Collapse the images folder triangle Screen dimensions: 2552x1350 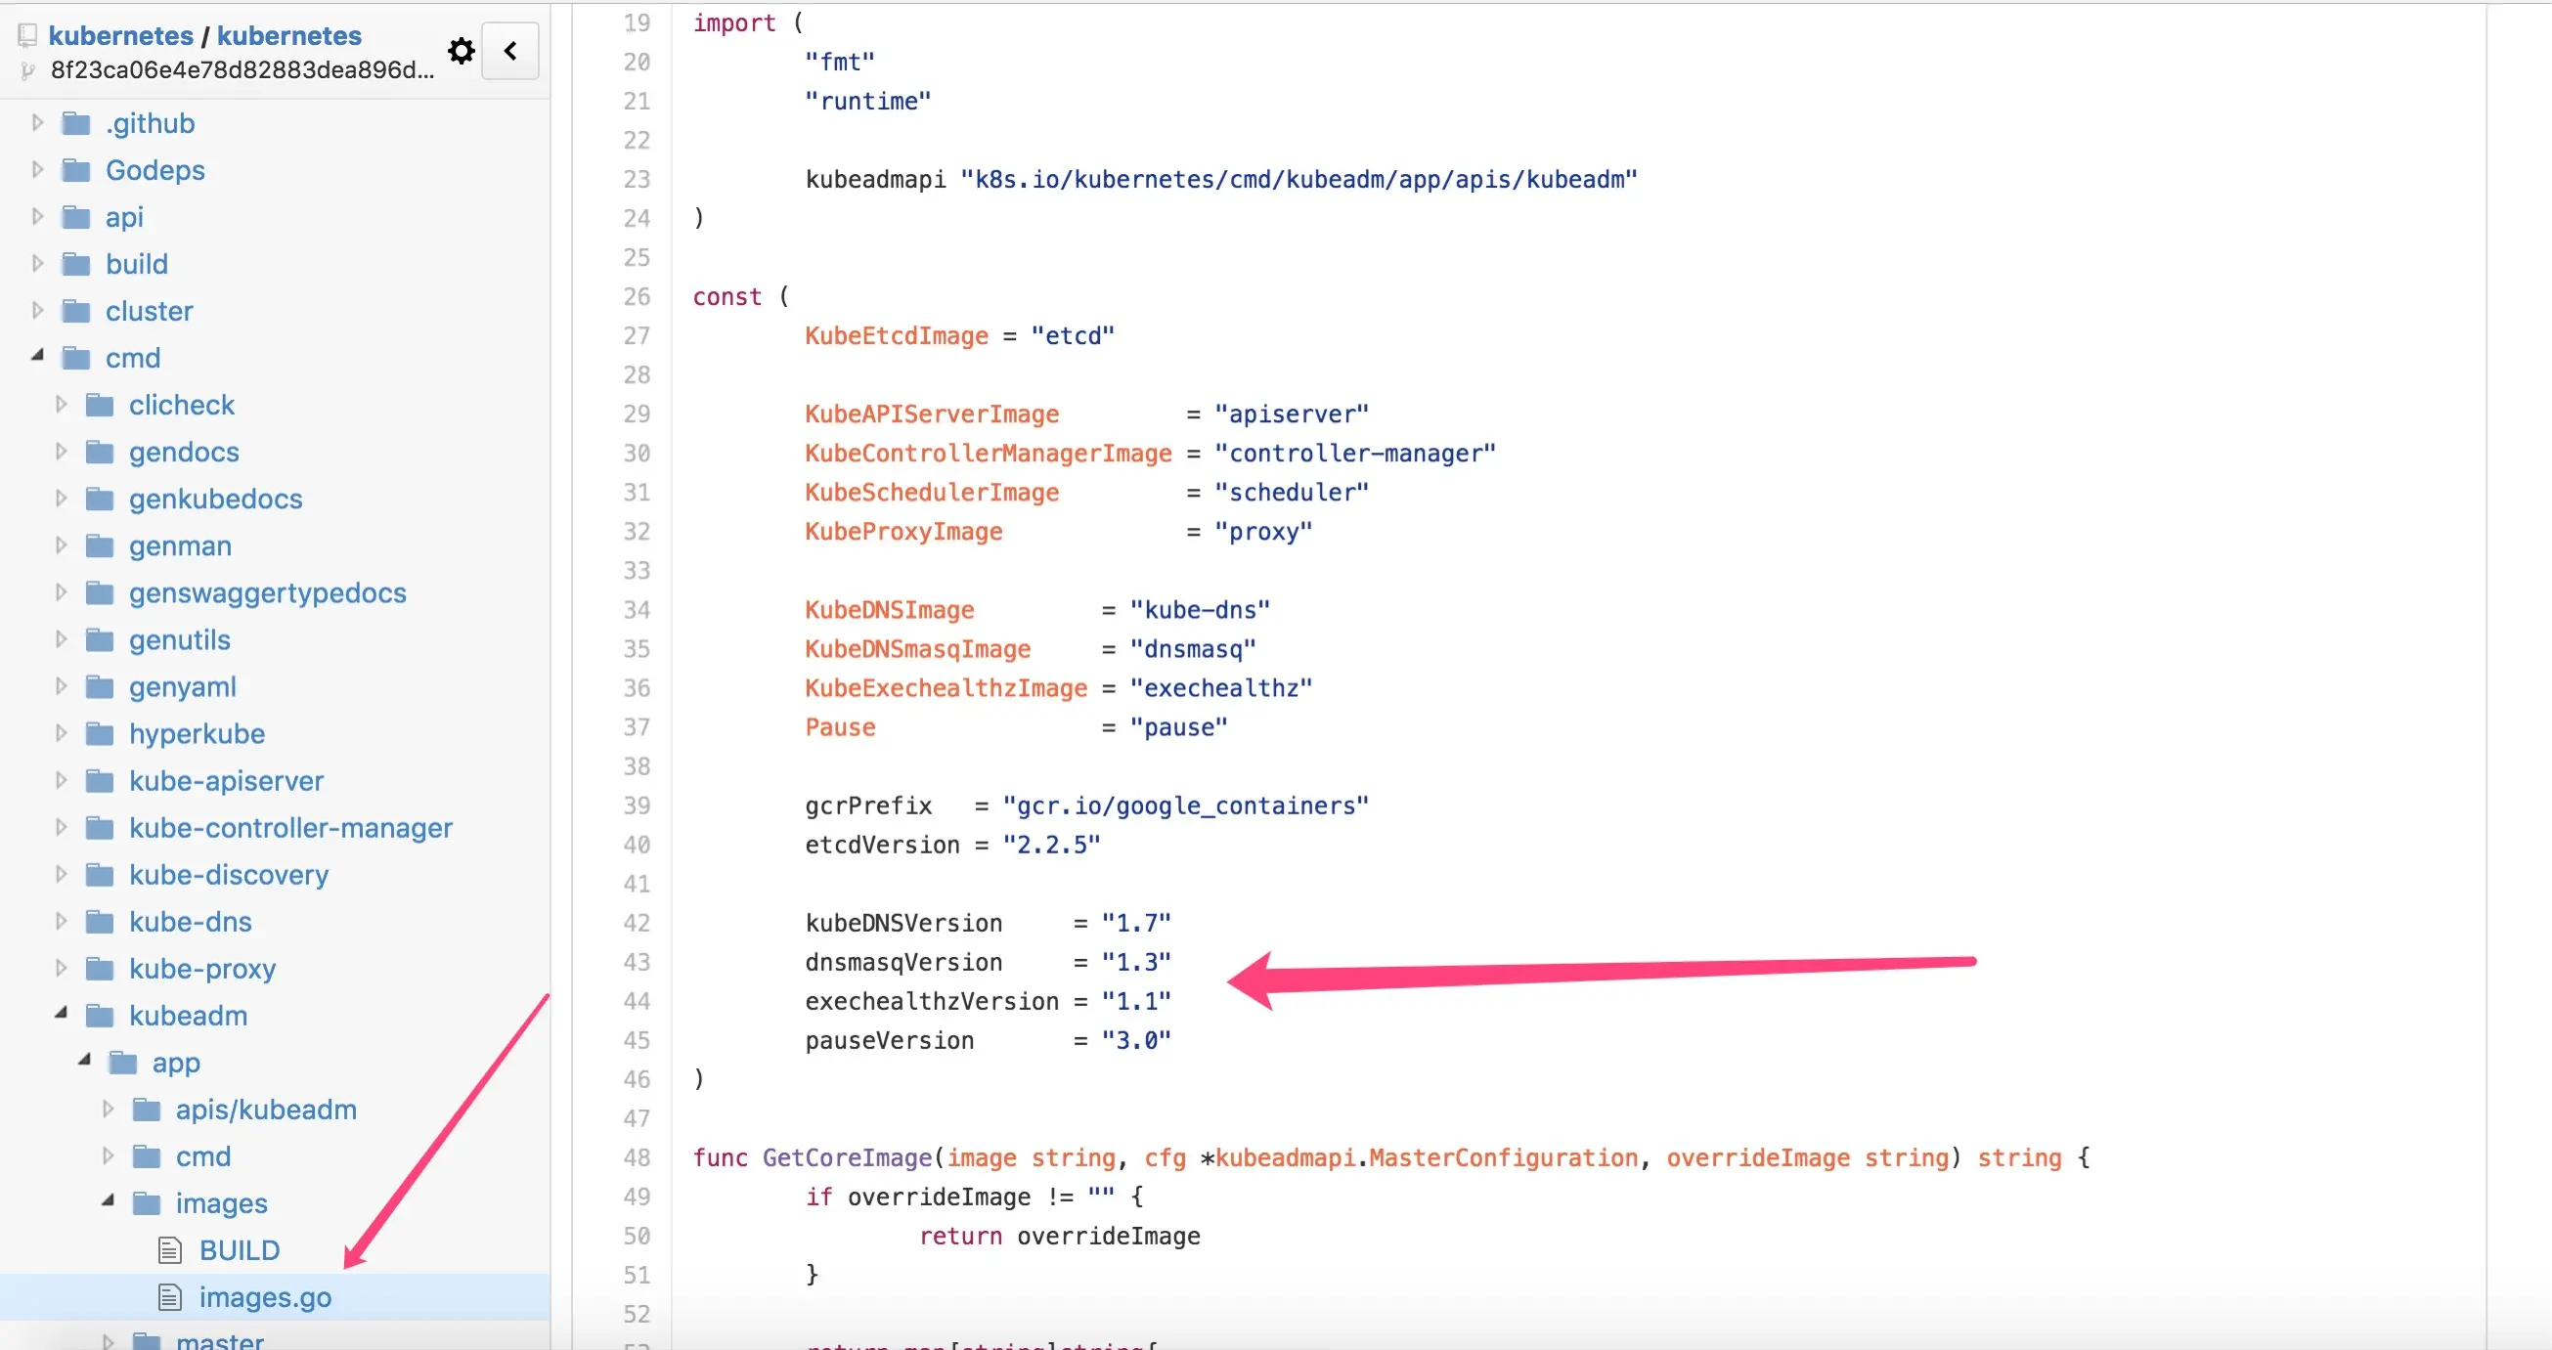pyautogui.click(x=108, y=1200)
